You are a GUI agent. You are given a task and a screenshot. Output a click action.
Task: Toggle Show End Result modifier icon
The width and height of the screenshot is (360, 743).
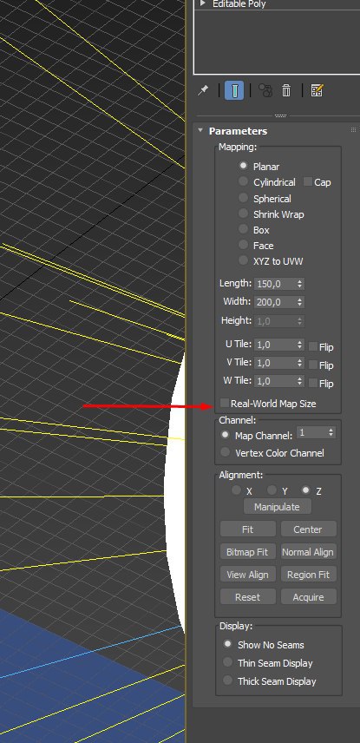coord(234,90)
